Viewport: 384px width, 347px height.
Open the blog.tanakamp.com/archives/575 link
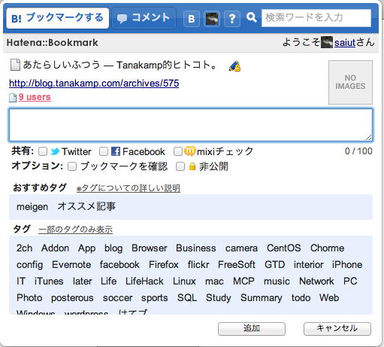point(94,84)
